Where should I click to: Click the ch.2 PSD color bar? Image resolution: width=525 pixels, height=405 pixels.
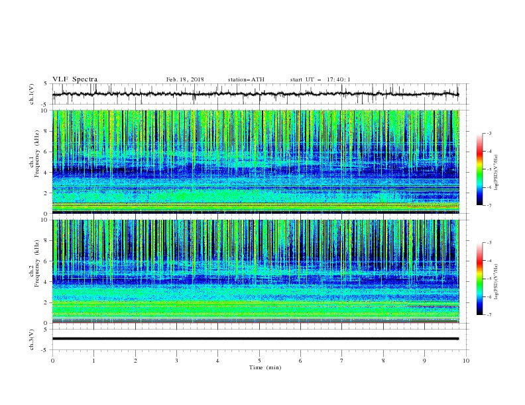click(480, 279)
